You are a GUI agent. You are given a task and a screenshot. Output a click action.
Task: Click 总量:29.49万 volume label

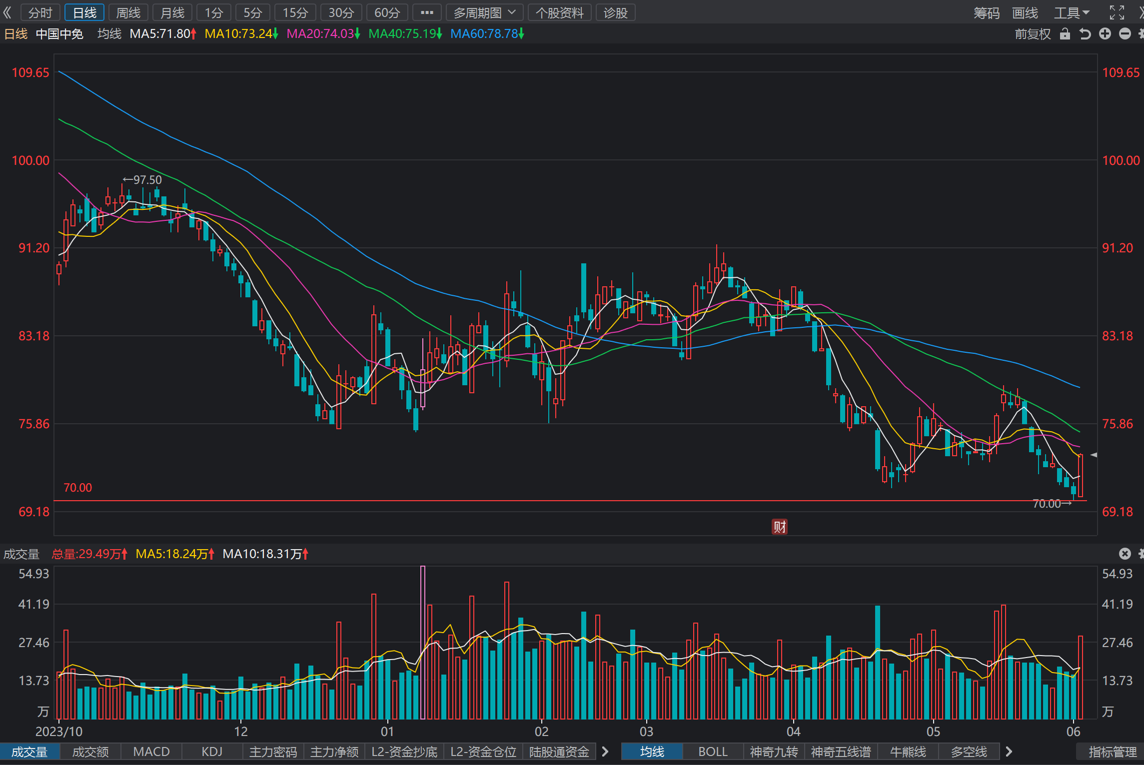[90, 554]
